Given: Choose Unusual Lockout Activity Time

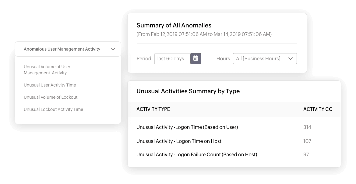Looking at the screenshot, I should pos(53,109).
